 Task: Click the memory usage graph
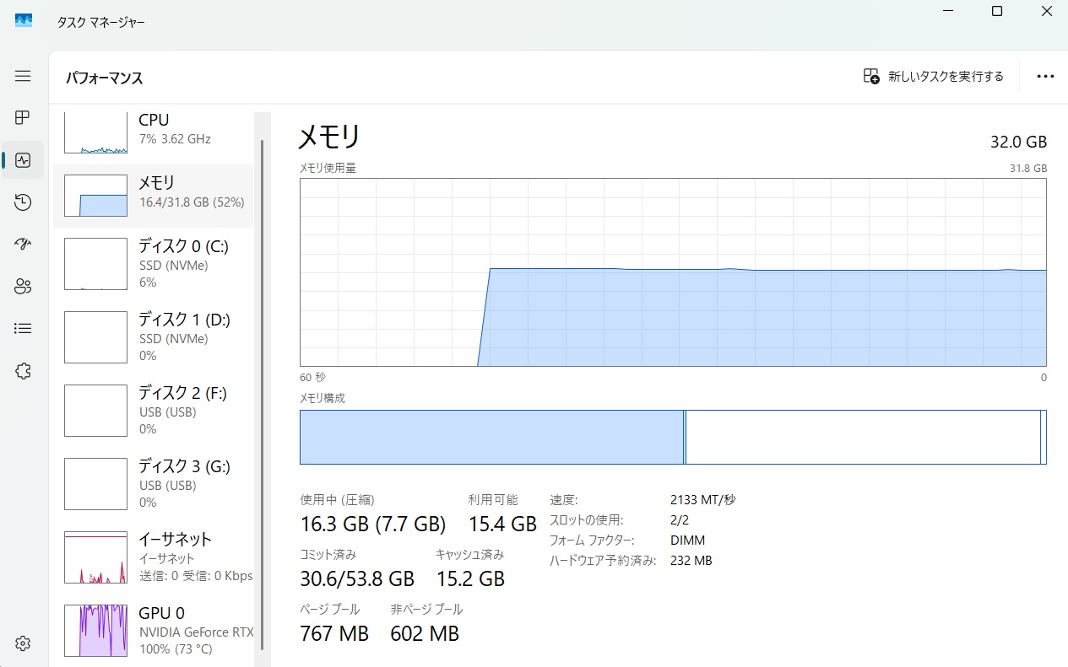coord(673,272)
